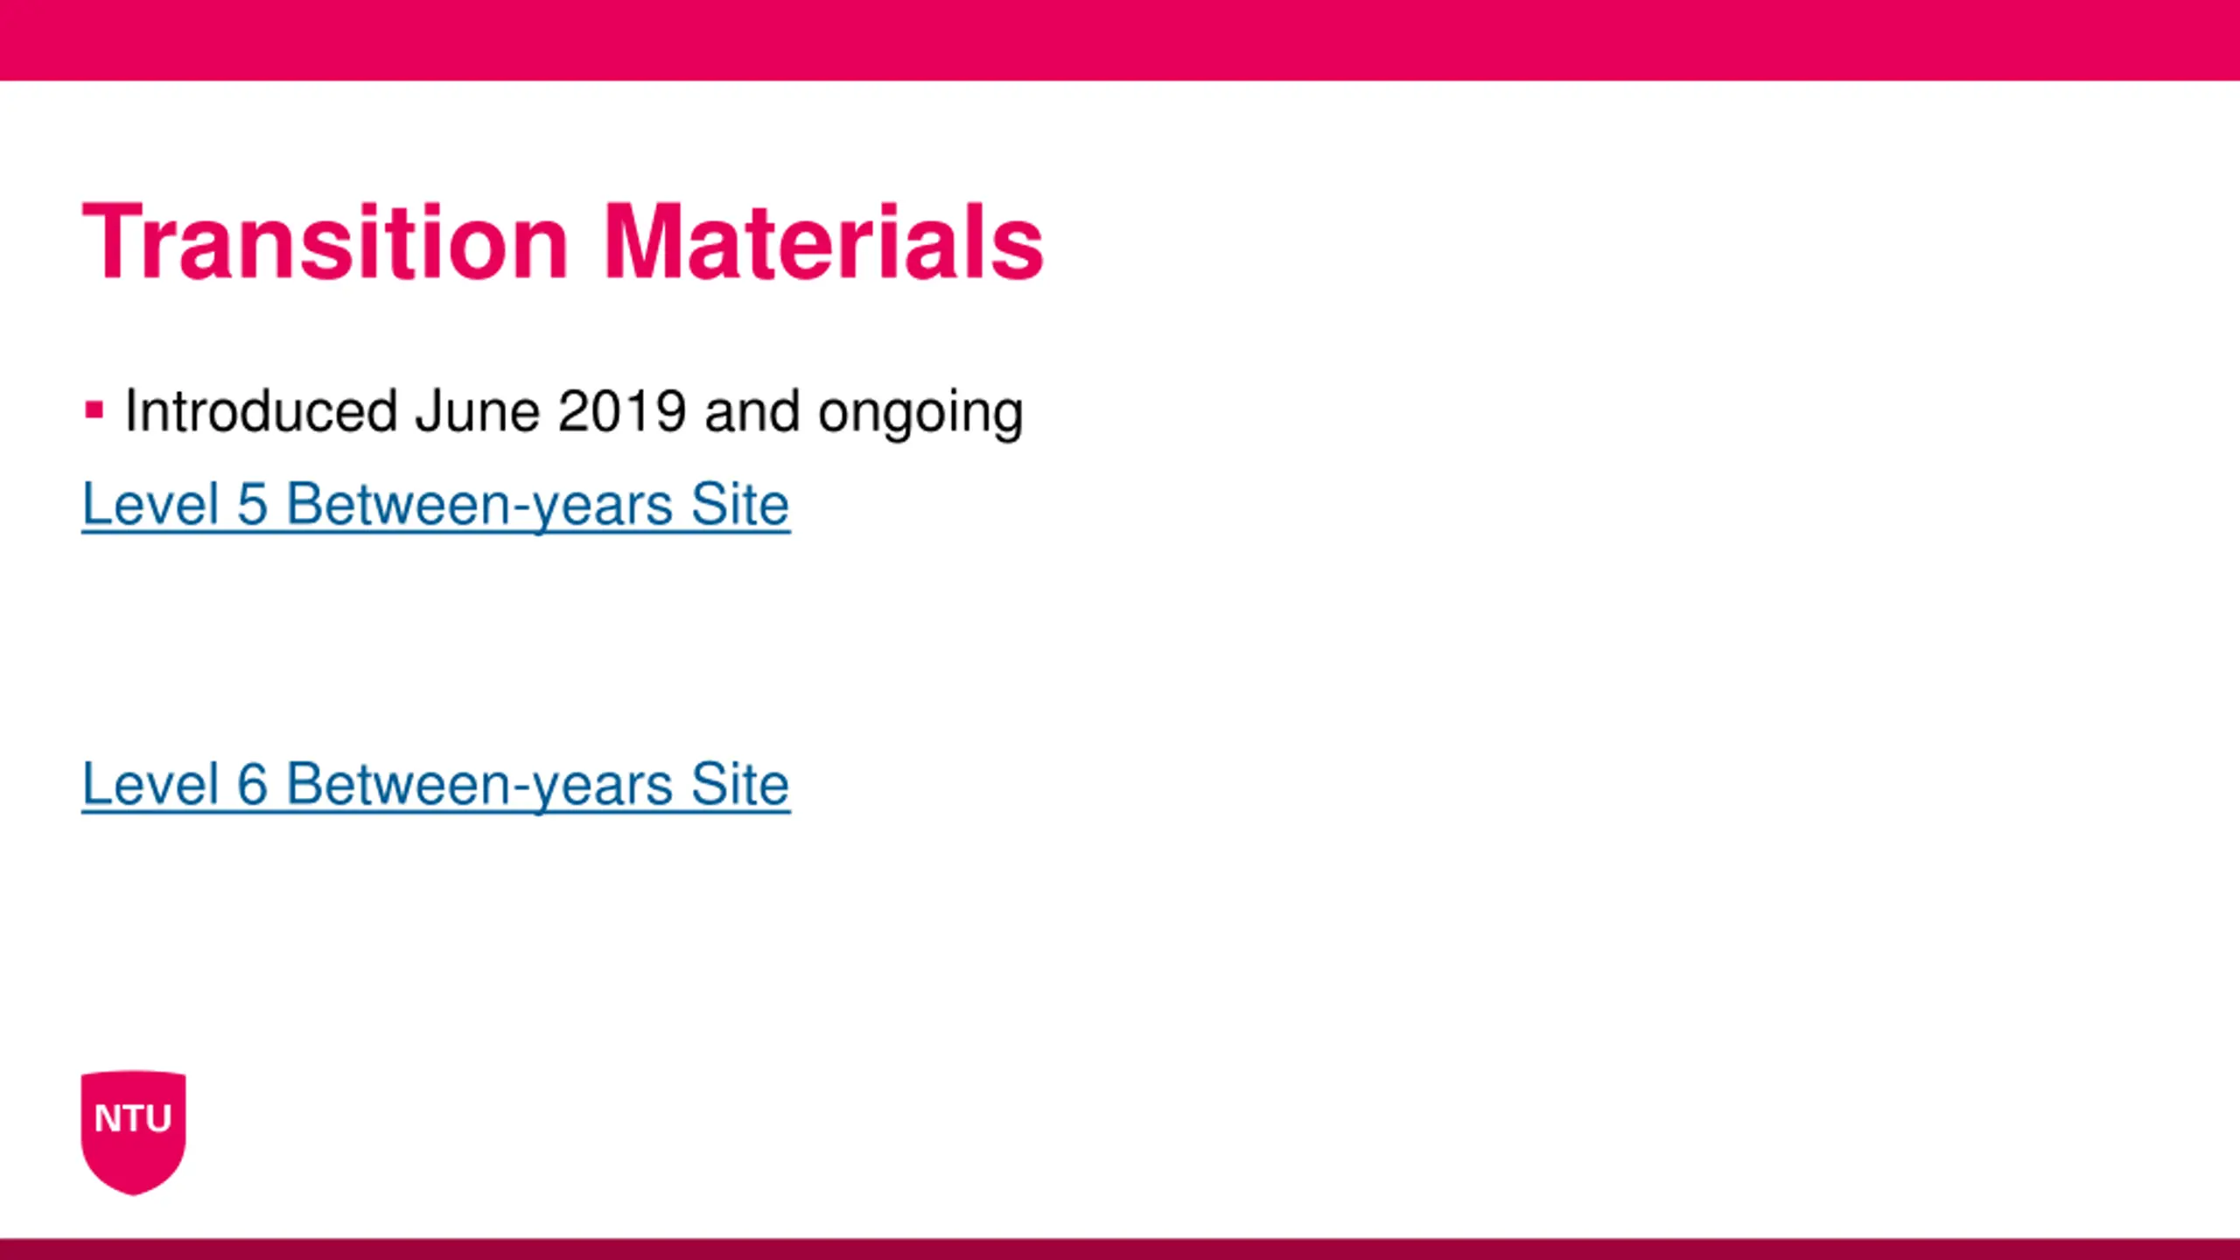This screenshot has height=1260, width=2240.
Task: Click the word "Site" in the Level 6 link
Action: (739, 784)
